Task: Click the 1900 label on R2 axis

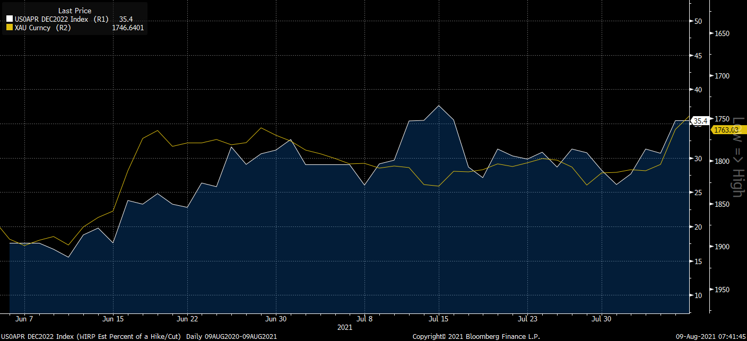Action: 722,247
